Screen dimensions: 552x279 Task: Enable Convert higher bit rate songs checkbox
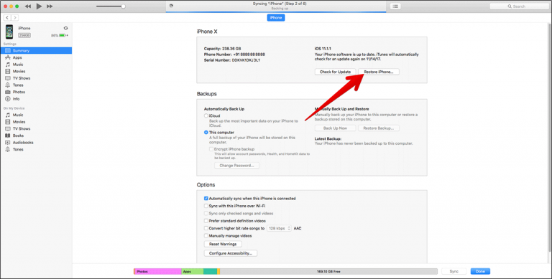[x=206, y=228]
